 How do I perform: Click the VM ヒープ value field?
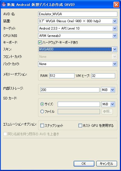(103, 76)
